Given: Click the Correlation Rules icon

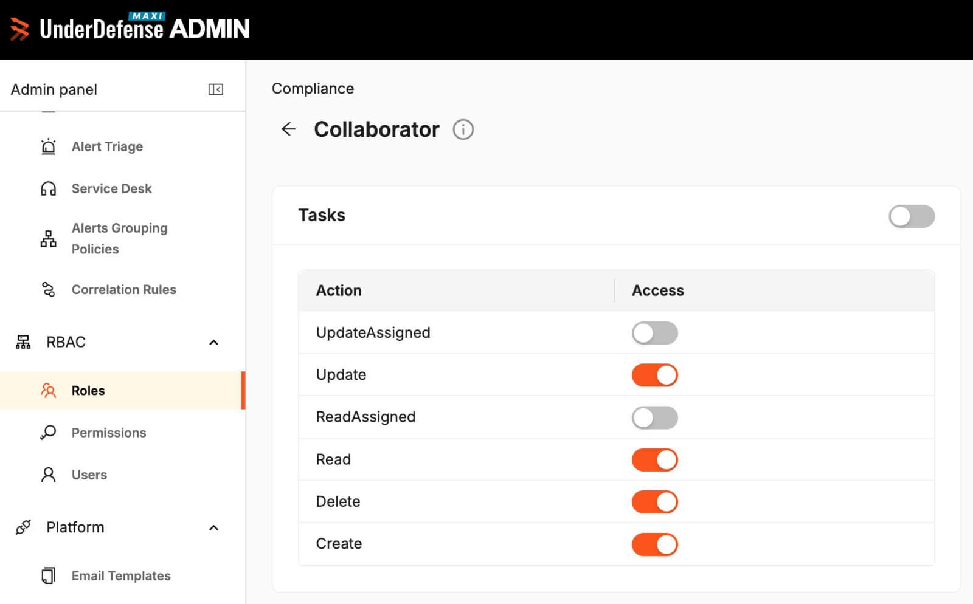Looking at the screenshot, I should coord(48,290).
